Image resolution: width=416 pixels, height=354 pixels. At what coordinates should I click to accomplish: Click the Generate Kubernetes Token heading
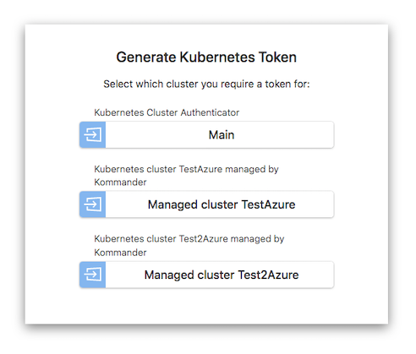(x=206, y=57)
